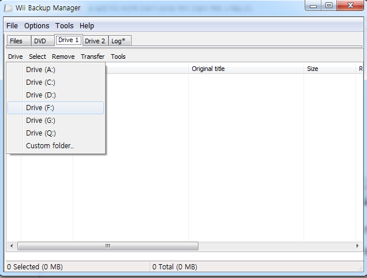Sort by the Size column header
The width and height of the screenshot is (367, 278).
click(329, 69)
